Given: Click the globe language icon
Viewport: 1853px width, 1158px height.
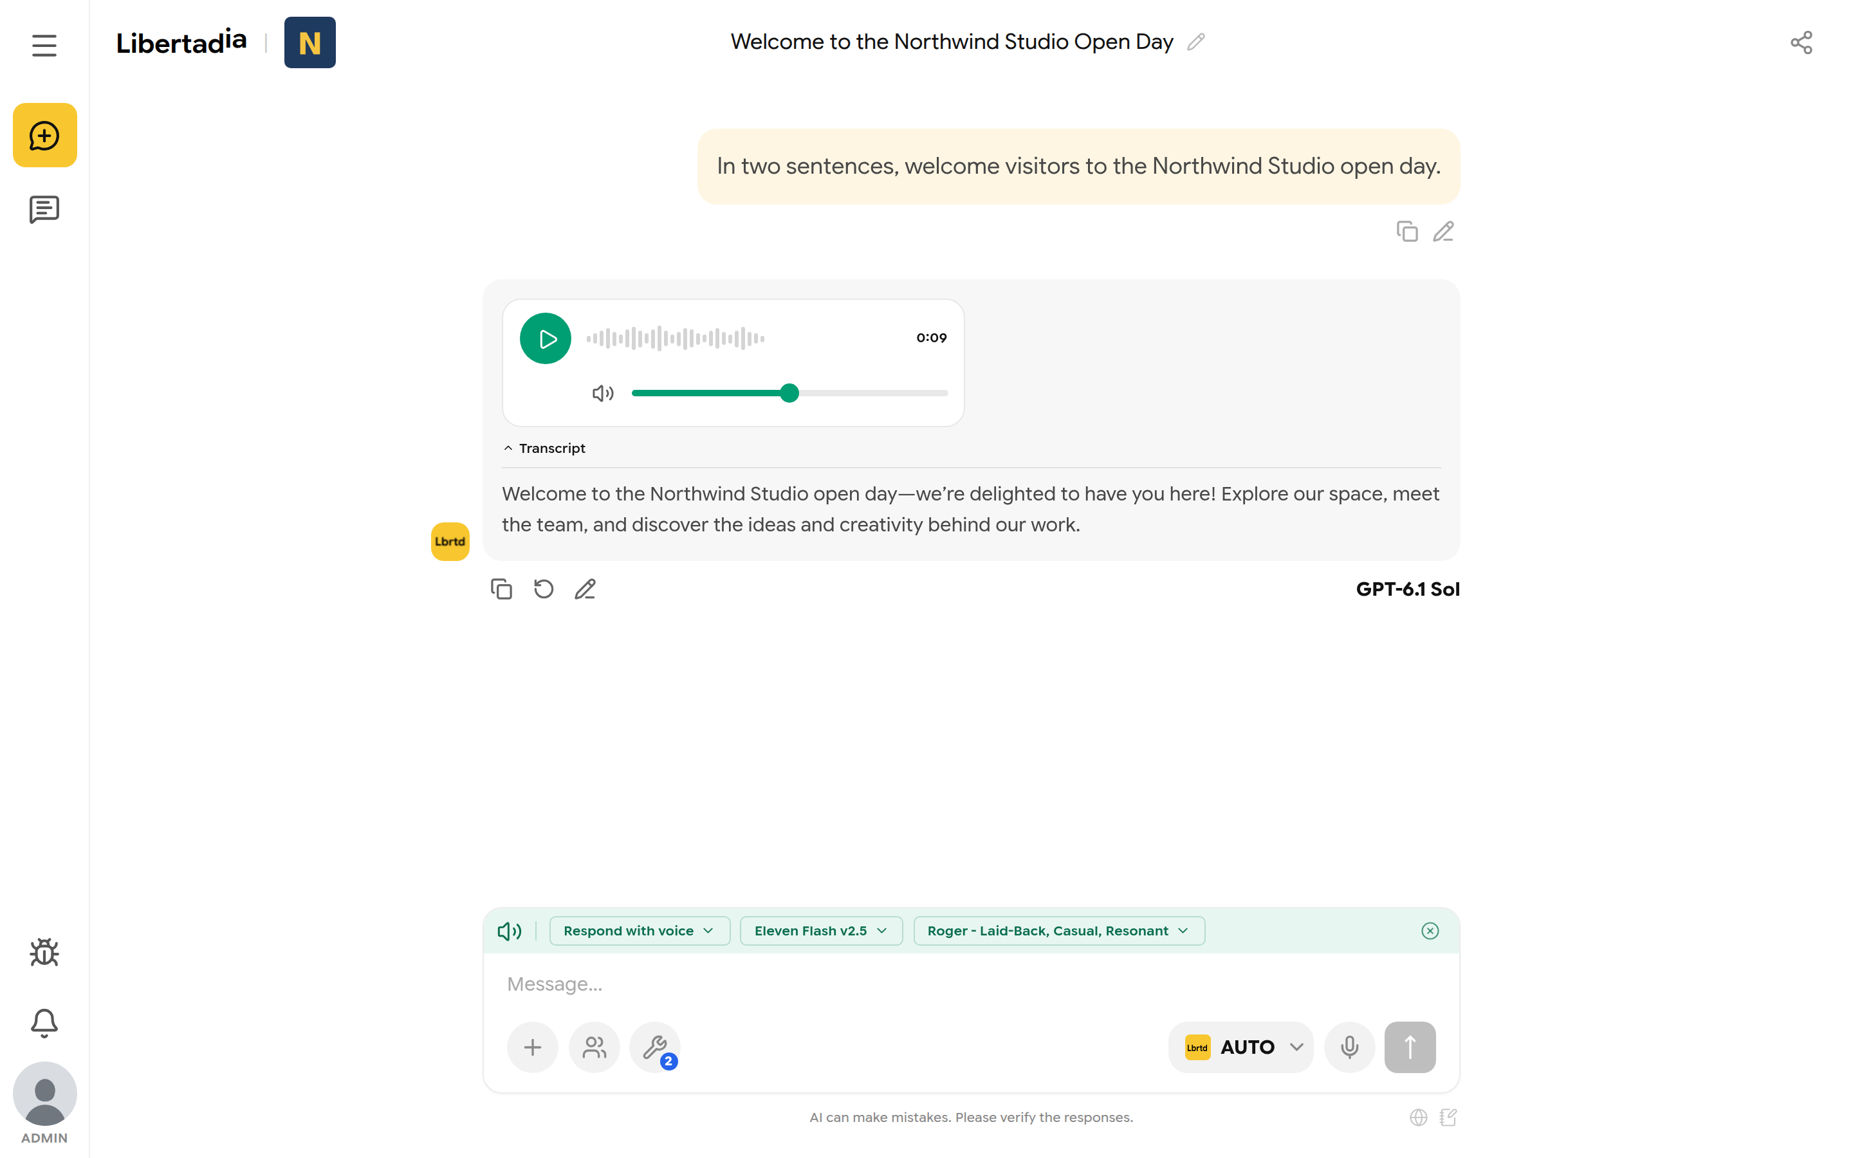Looking at the screenshot, I should [x=1418, y=1117].
